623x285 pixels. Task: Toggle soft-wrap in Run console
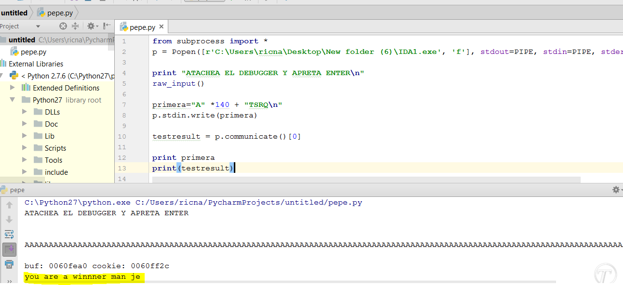pyautogui.click(x=9, y=234)
